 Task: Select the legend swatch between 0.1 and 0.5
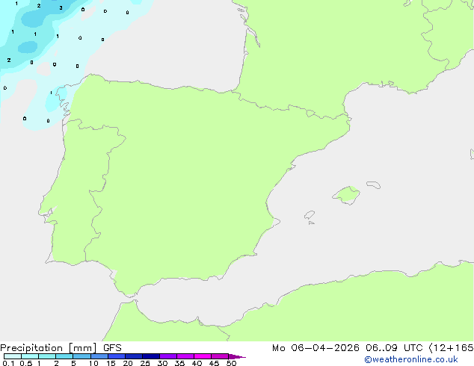click(13, 356)
